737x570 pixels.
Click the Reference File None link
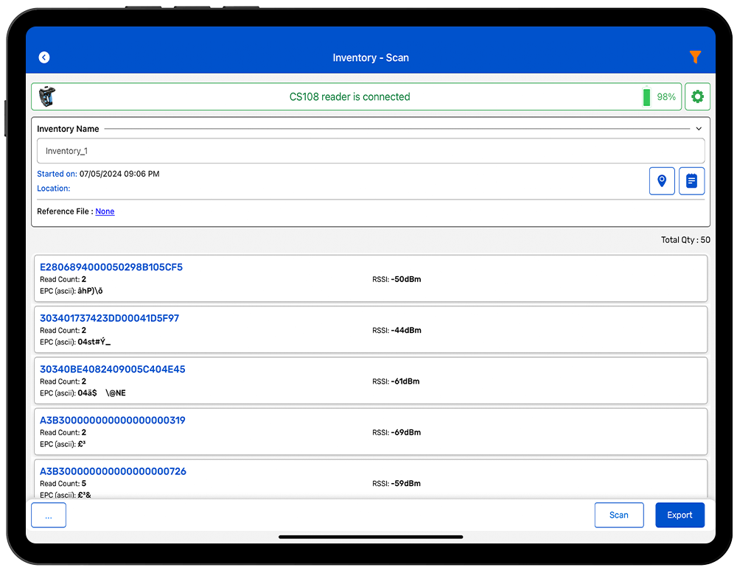pyautogui.click(x=105, y=211)
